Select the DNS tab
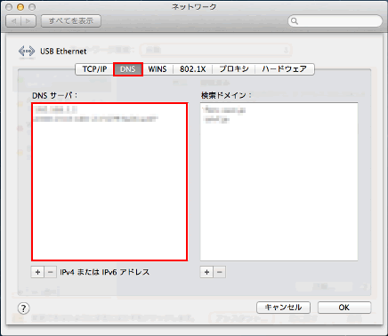 pos(128,69)
